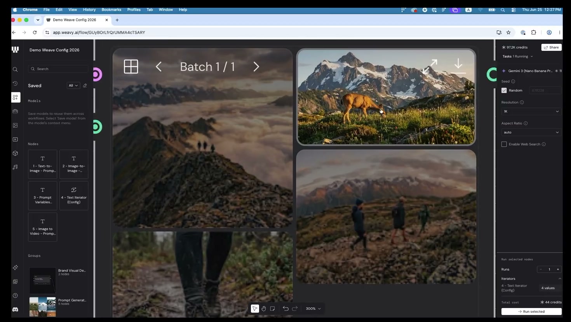This screenshot has height=322, width=571.
Task: Add the 4 - Text Iterator (Config) node
Action: (x=74, y=196)
